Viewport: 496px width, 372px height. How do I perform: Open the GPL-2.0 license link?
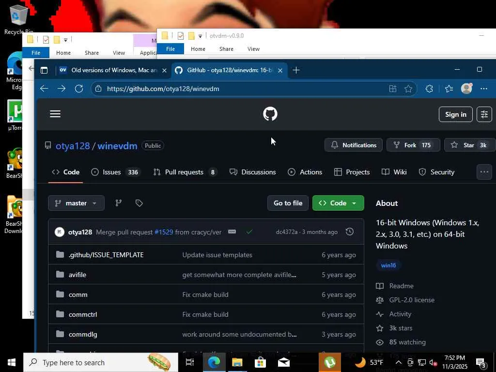(x=412, y=300)
